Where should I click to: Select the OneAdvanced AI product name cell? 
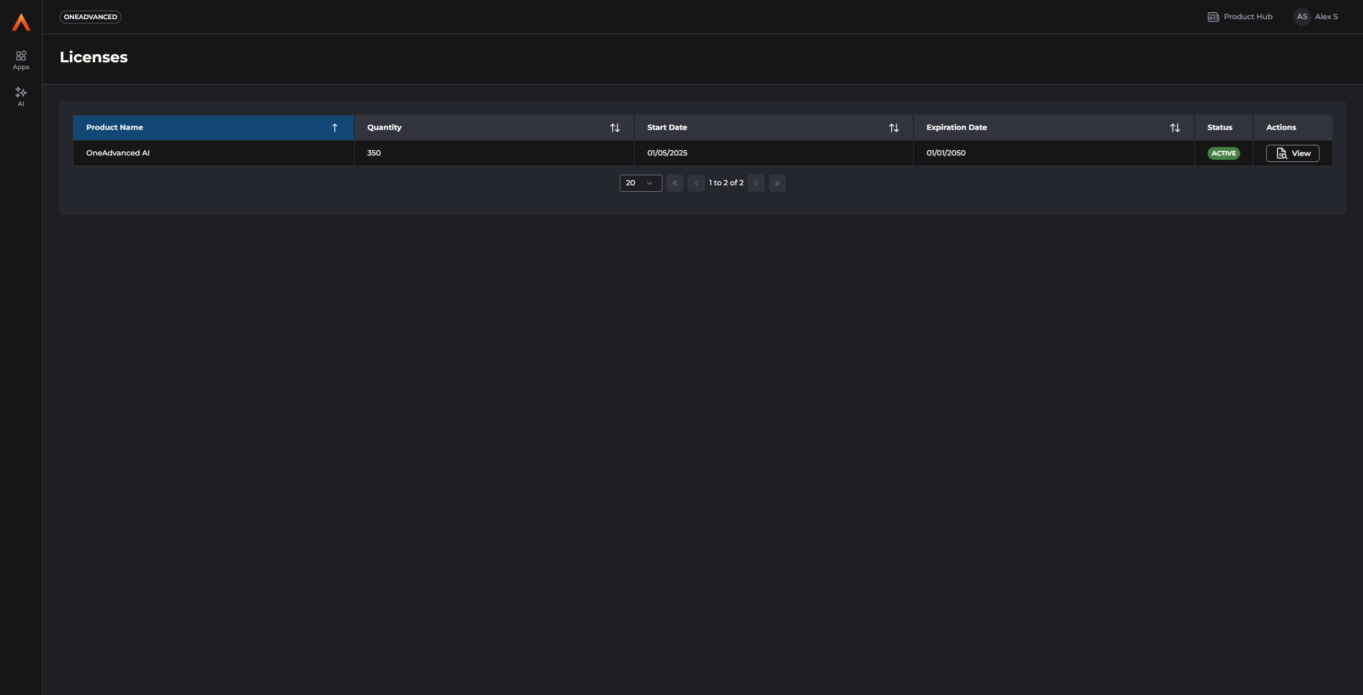(x=214, y=153)
